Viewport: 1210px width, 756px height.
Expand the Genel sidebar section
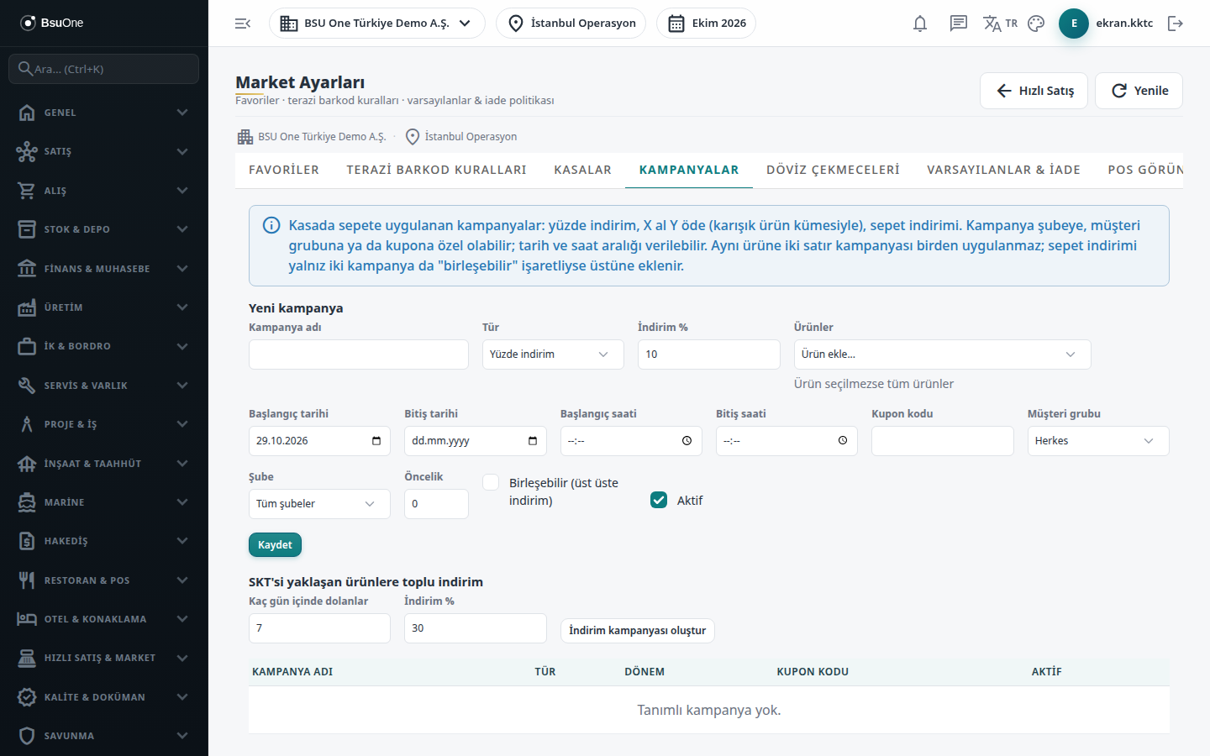pos(104,113)
